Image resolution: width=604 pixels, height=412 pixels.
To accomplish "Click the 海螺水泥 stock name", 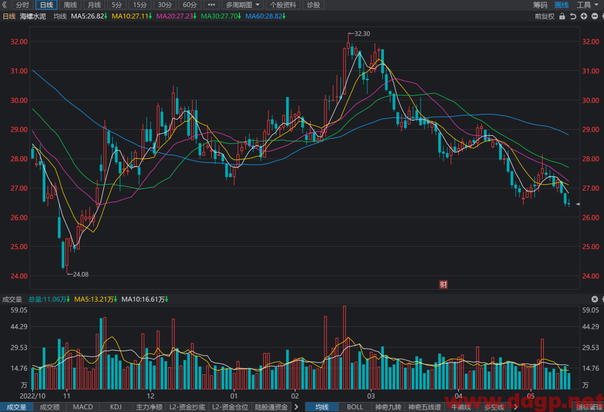I will coord(33,16).
